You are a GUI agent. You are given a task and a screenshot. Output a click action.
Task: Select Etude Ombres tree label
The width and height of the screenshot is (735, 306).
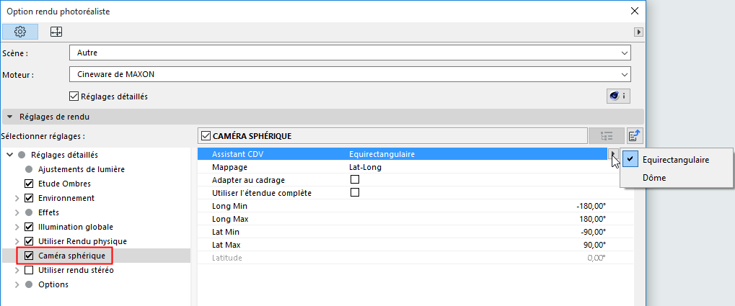pos(64,184)
